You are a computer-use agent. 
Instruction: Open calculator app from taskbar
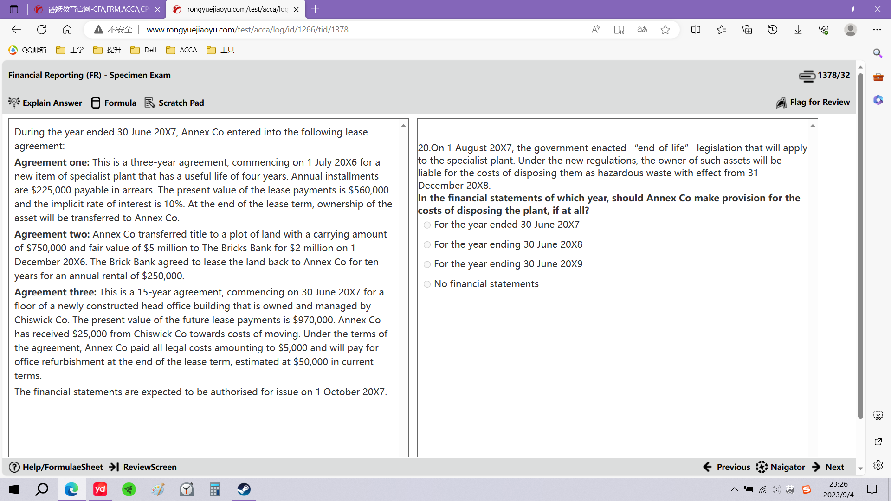215,489
